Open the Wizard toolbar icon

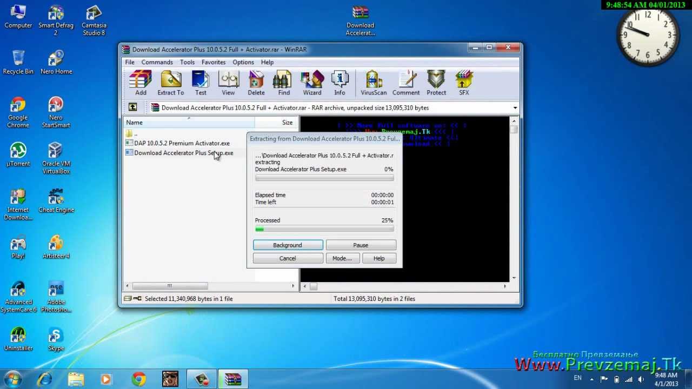click(312, 83)
